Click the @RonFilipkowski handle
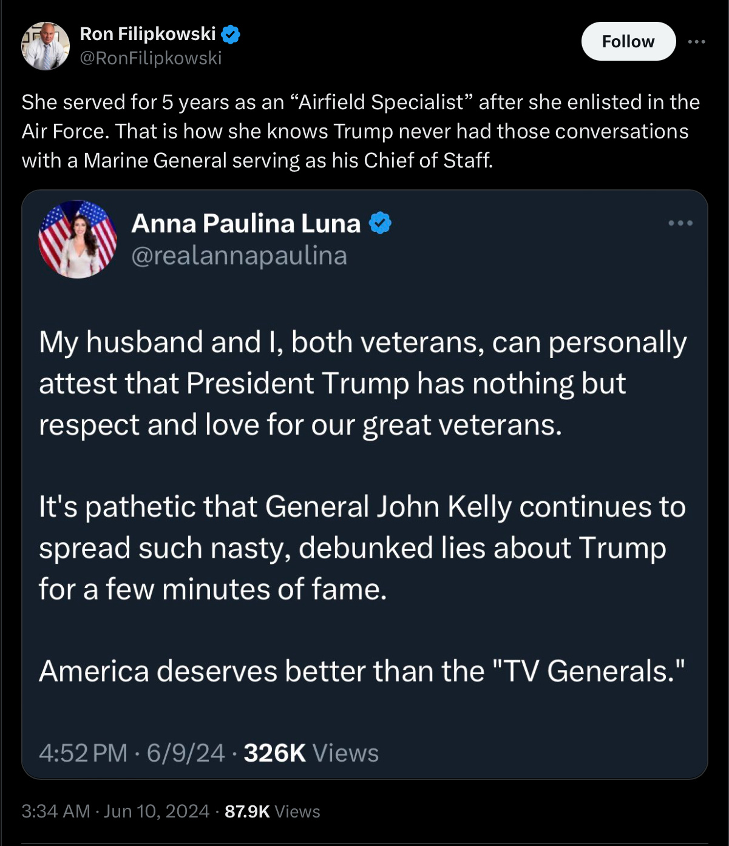729x846 pixels. [x=151, y=58]
